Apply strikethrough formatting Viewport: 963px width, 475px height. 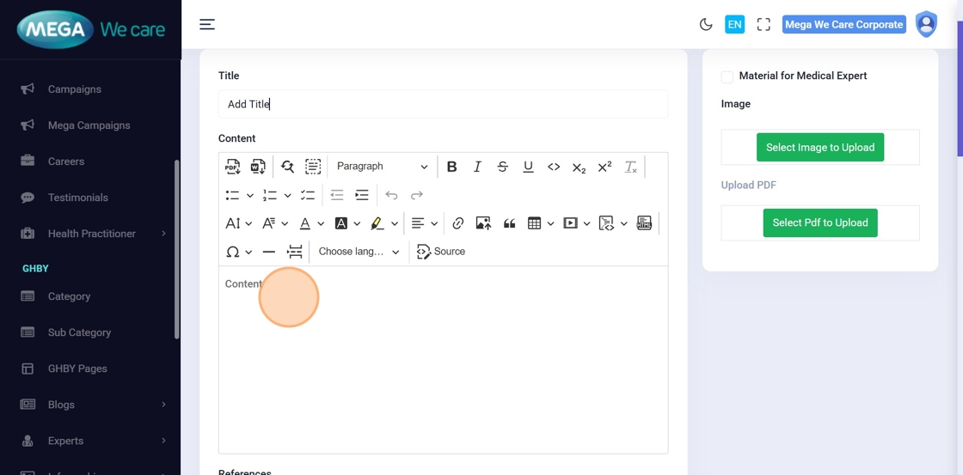point(503,167)
